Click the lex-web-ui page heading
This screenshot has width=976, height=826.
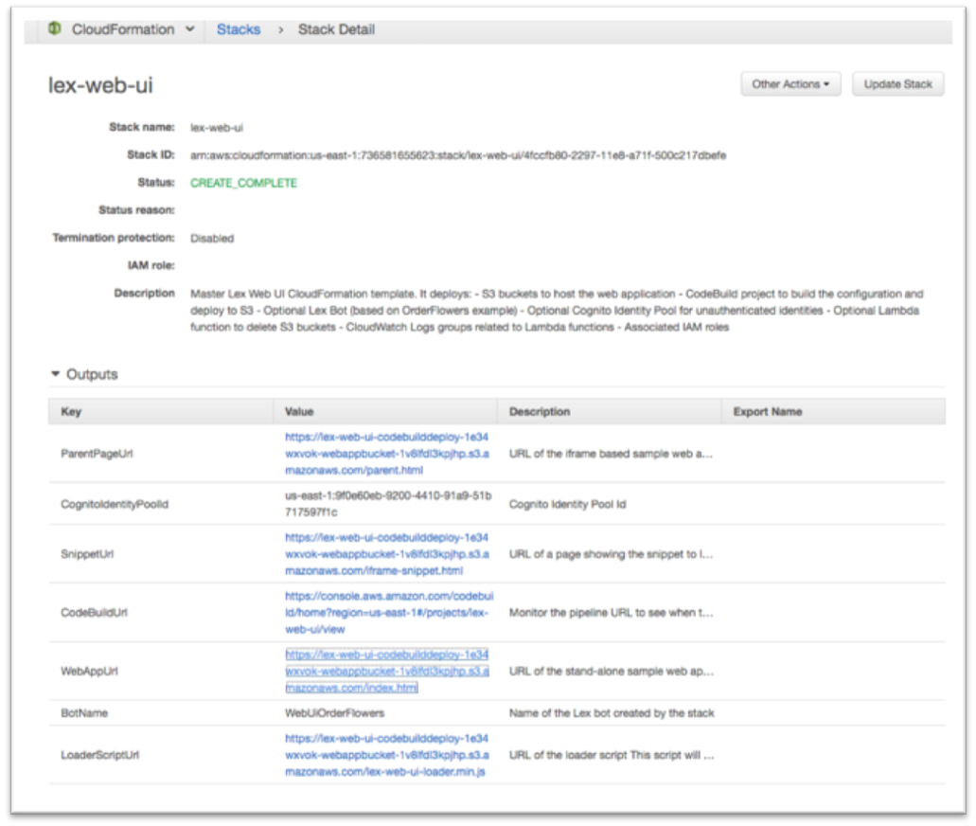click(100, 84)
